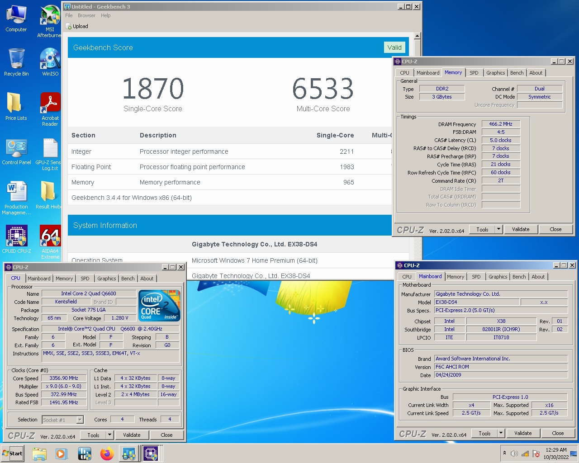Show hidden tray icons via the chevron
This screenshot has width=579, height=463.
point(504,453)
